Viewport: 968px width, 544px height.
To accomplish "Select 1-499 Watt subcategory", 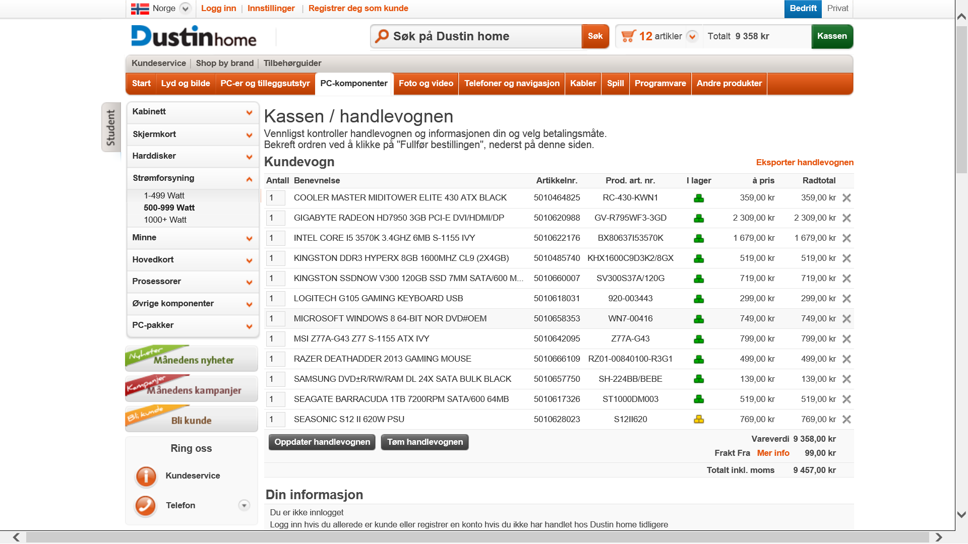I will pyautogui.click(x=164, y=195).
